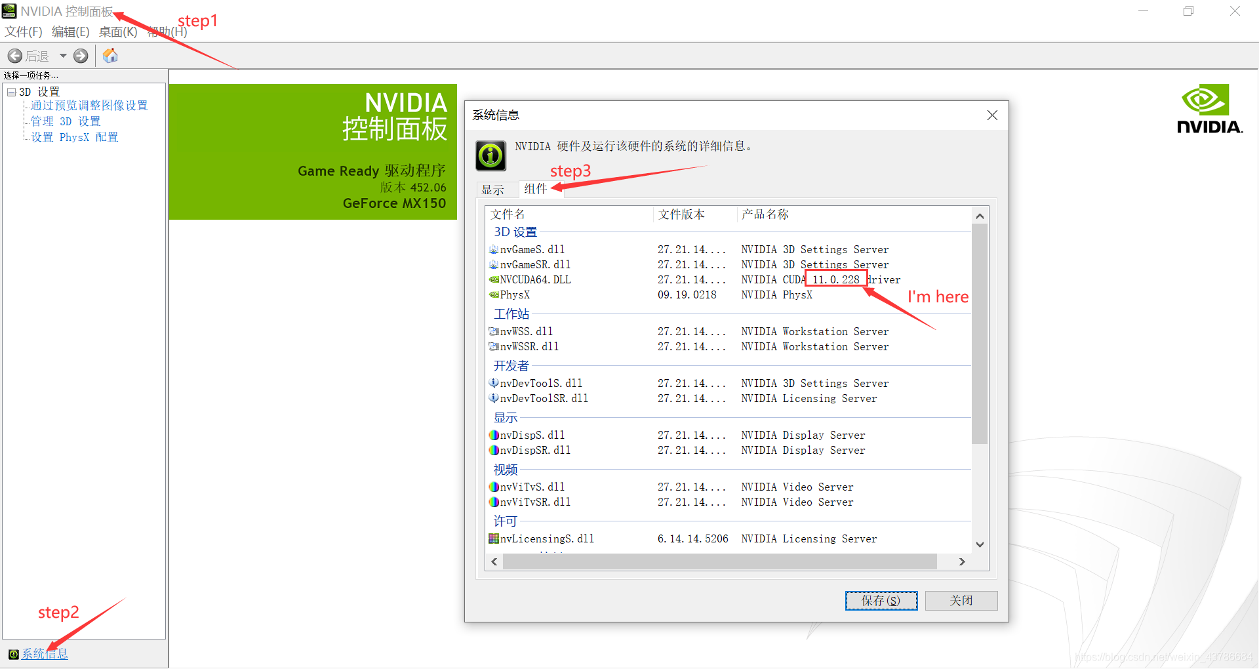The height and width of the screenshot is (669, 1259).
Task: Click the nvGameSR.dll file icon
Action: tap(494, 264)
